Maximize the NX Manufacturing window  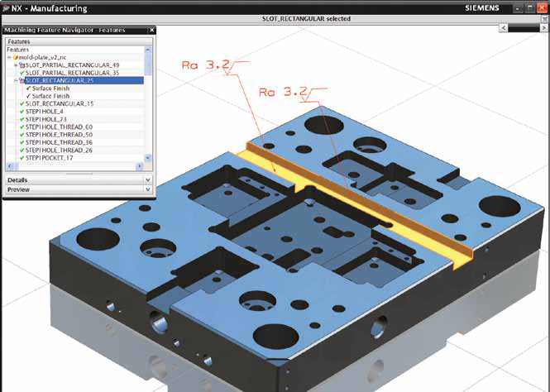click(530, 8)
